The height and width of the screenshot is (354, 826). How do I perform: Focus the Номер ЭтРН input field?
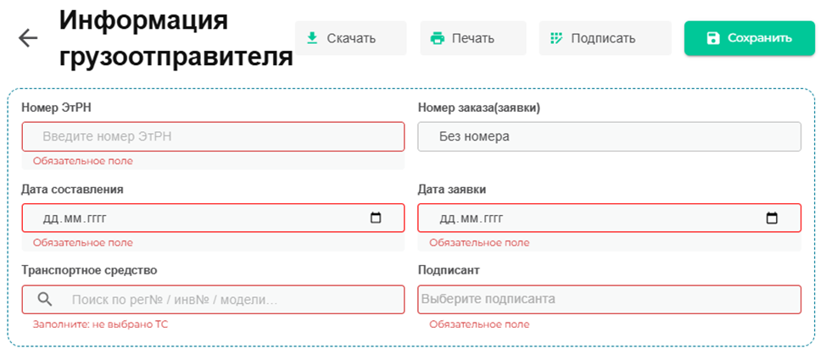coord(212,136)
